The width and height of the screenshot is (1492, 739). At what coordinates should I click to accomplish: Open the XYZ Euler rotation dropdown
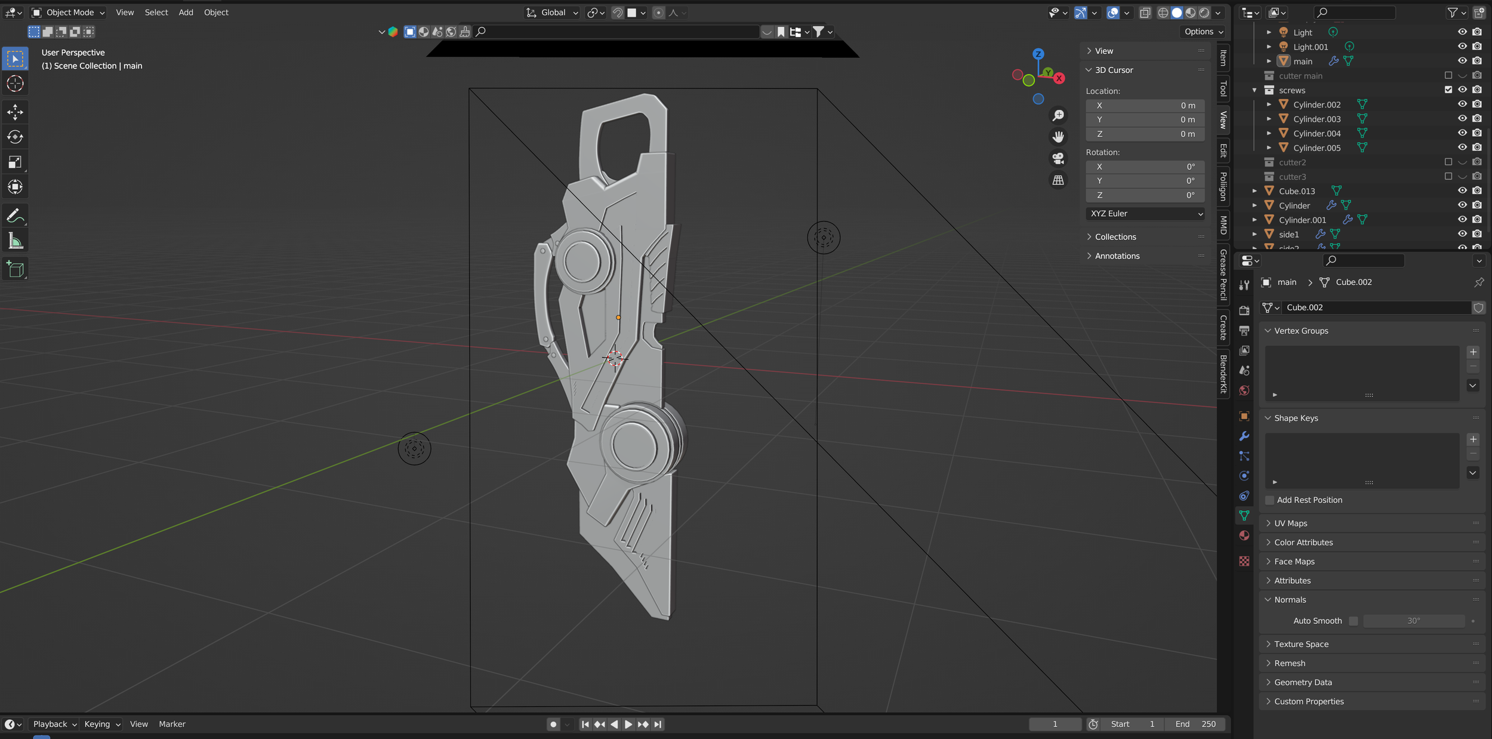(1145, 214)
